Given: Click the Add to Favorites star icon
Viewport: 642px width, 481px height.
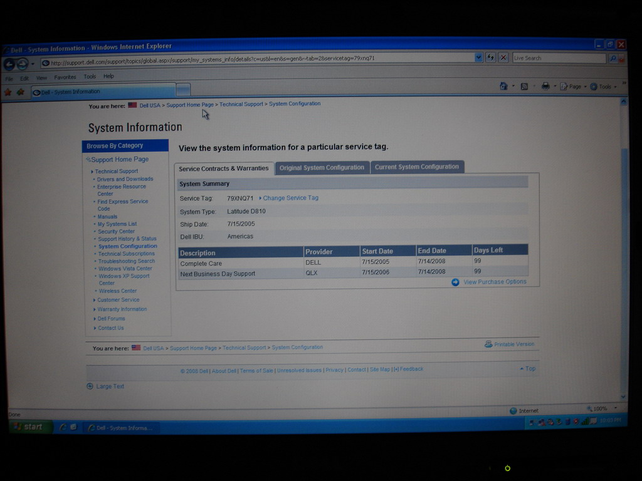Looking at the screenshot, I should pyautogui.click(x=21, y=93).
